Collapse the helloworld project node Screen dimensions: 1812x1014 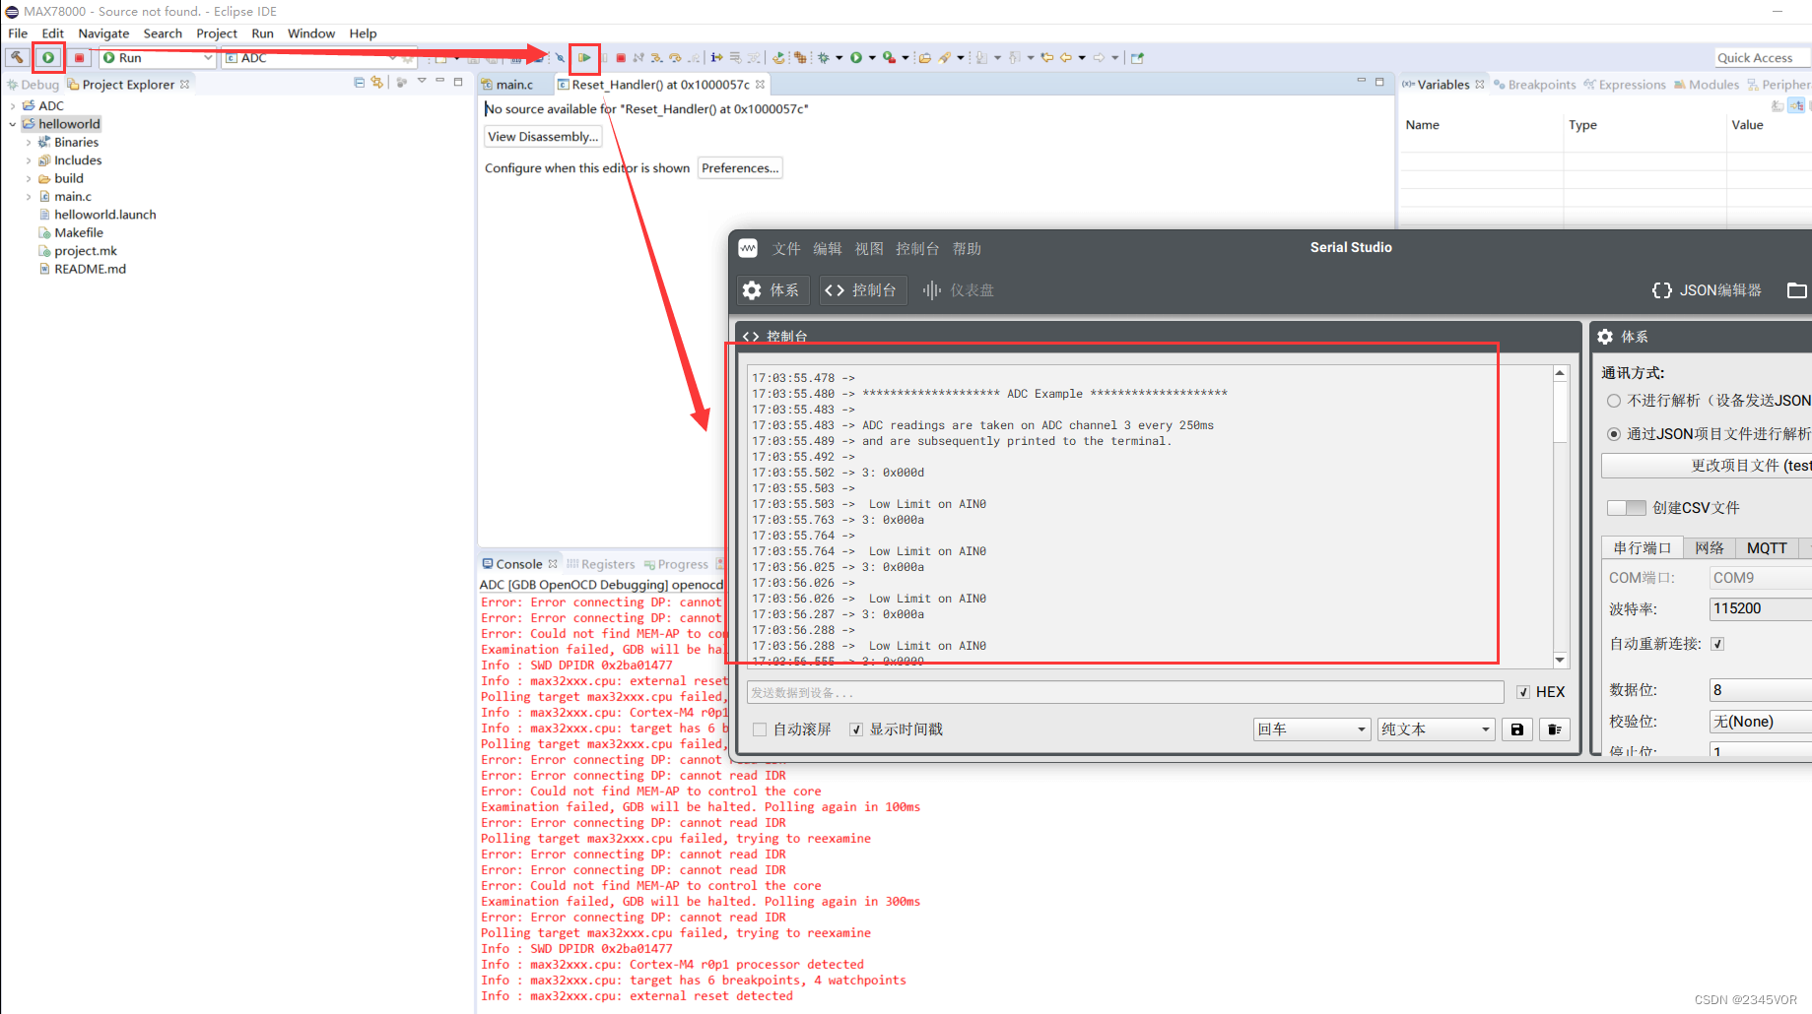pyautogui.click(x=12, y=124)
